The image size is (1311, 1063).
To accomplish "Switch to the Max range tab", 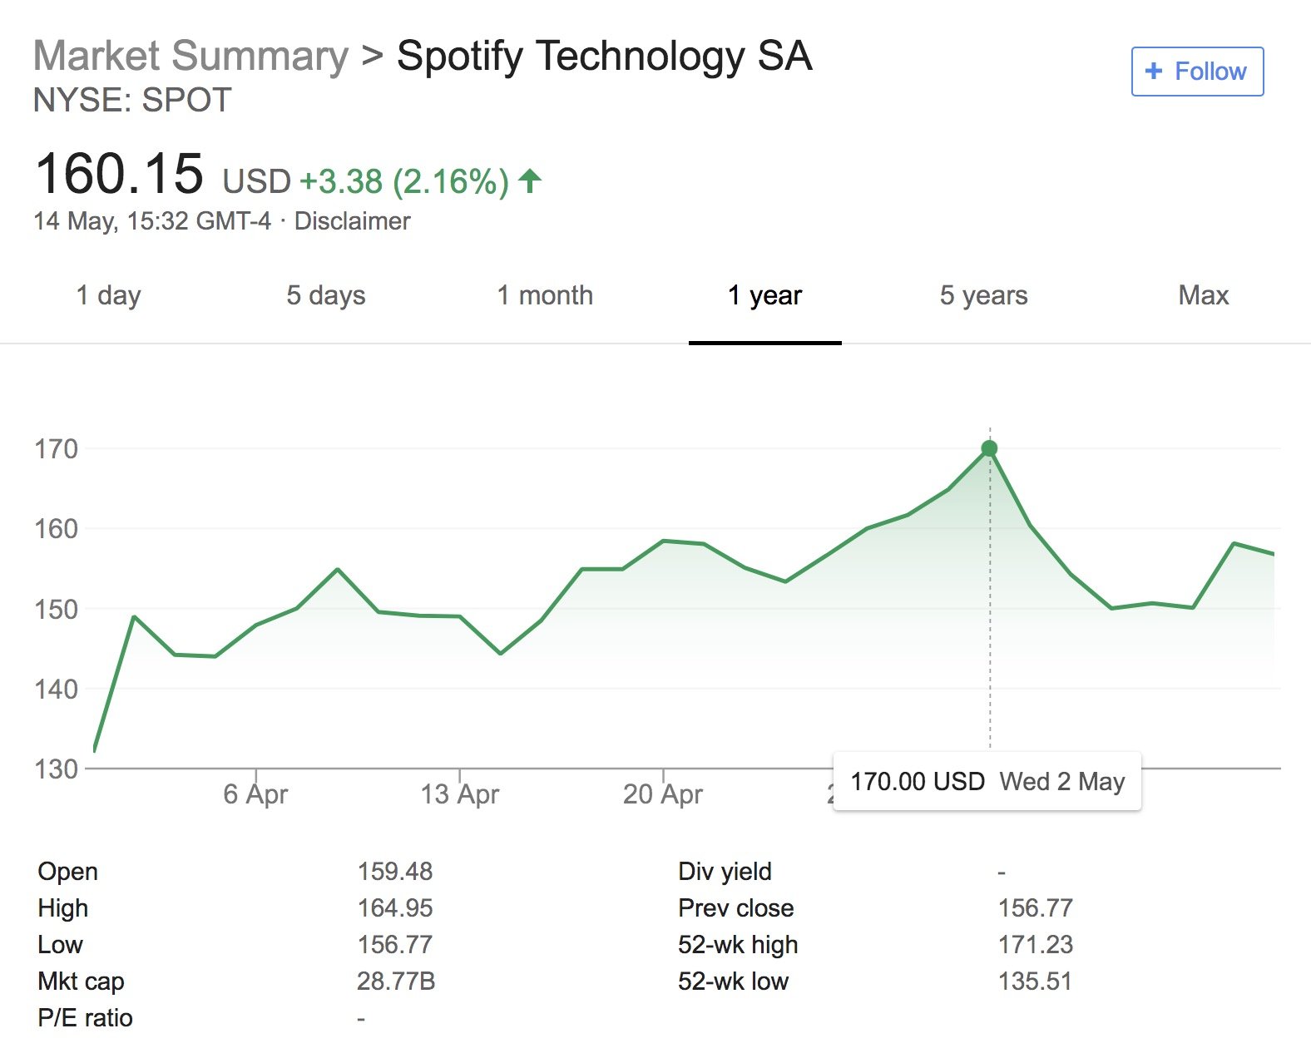I will point(1203,295).
